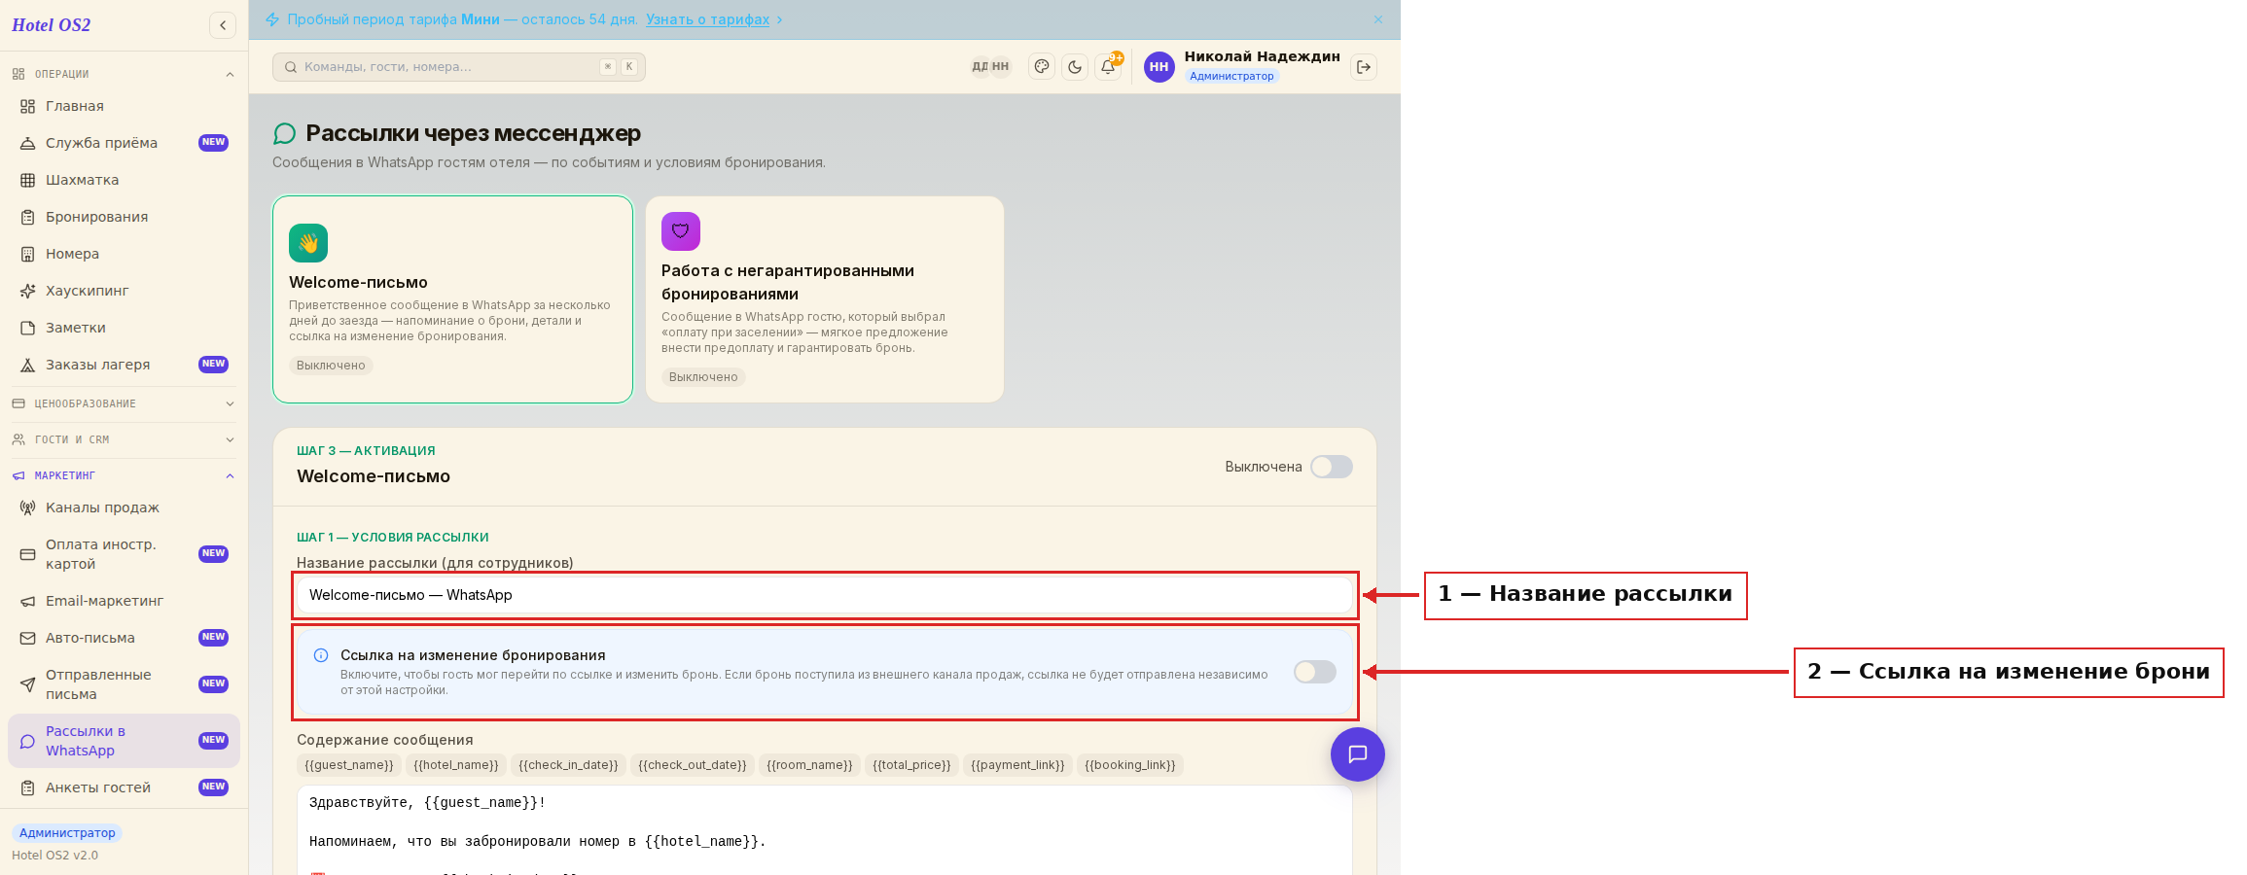2247x875 pixels.
Task: Insert the {{hotel_name}} variable chip
Action: (456, 765)
